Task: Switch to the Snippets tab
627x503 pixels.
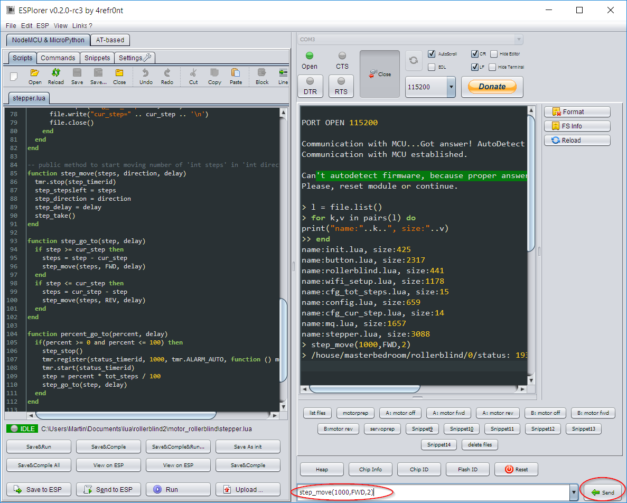Action: pyautogui.click(x=97, y=58)
